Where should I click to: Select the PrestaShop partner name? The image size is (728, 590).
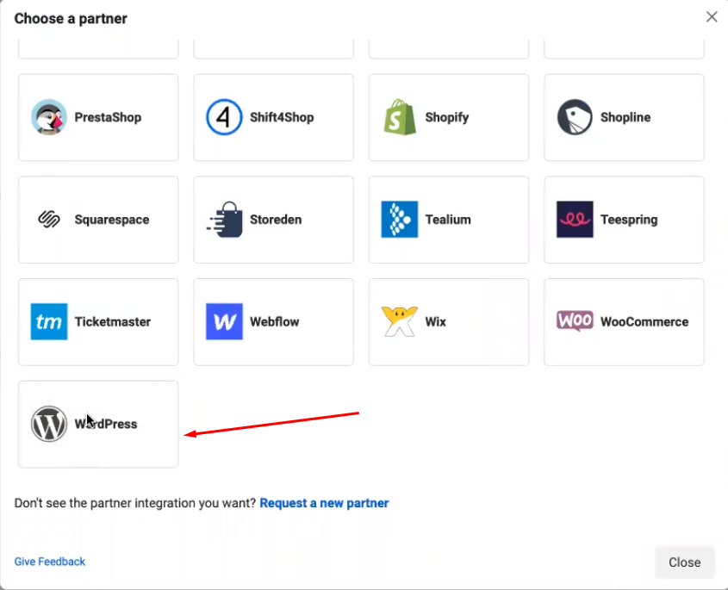pos(108,117)
